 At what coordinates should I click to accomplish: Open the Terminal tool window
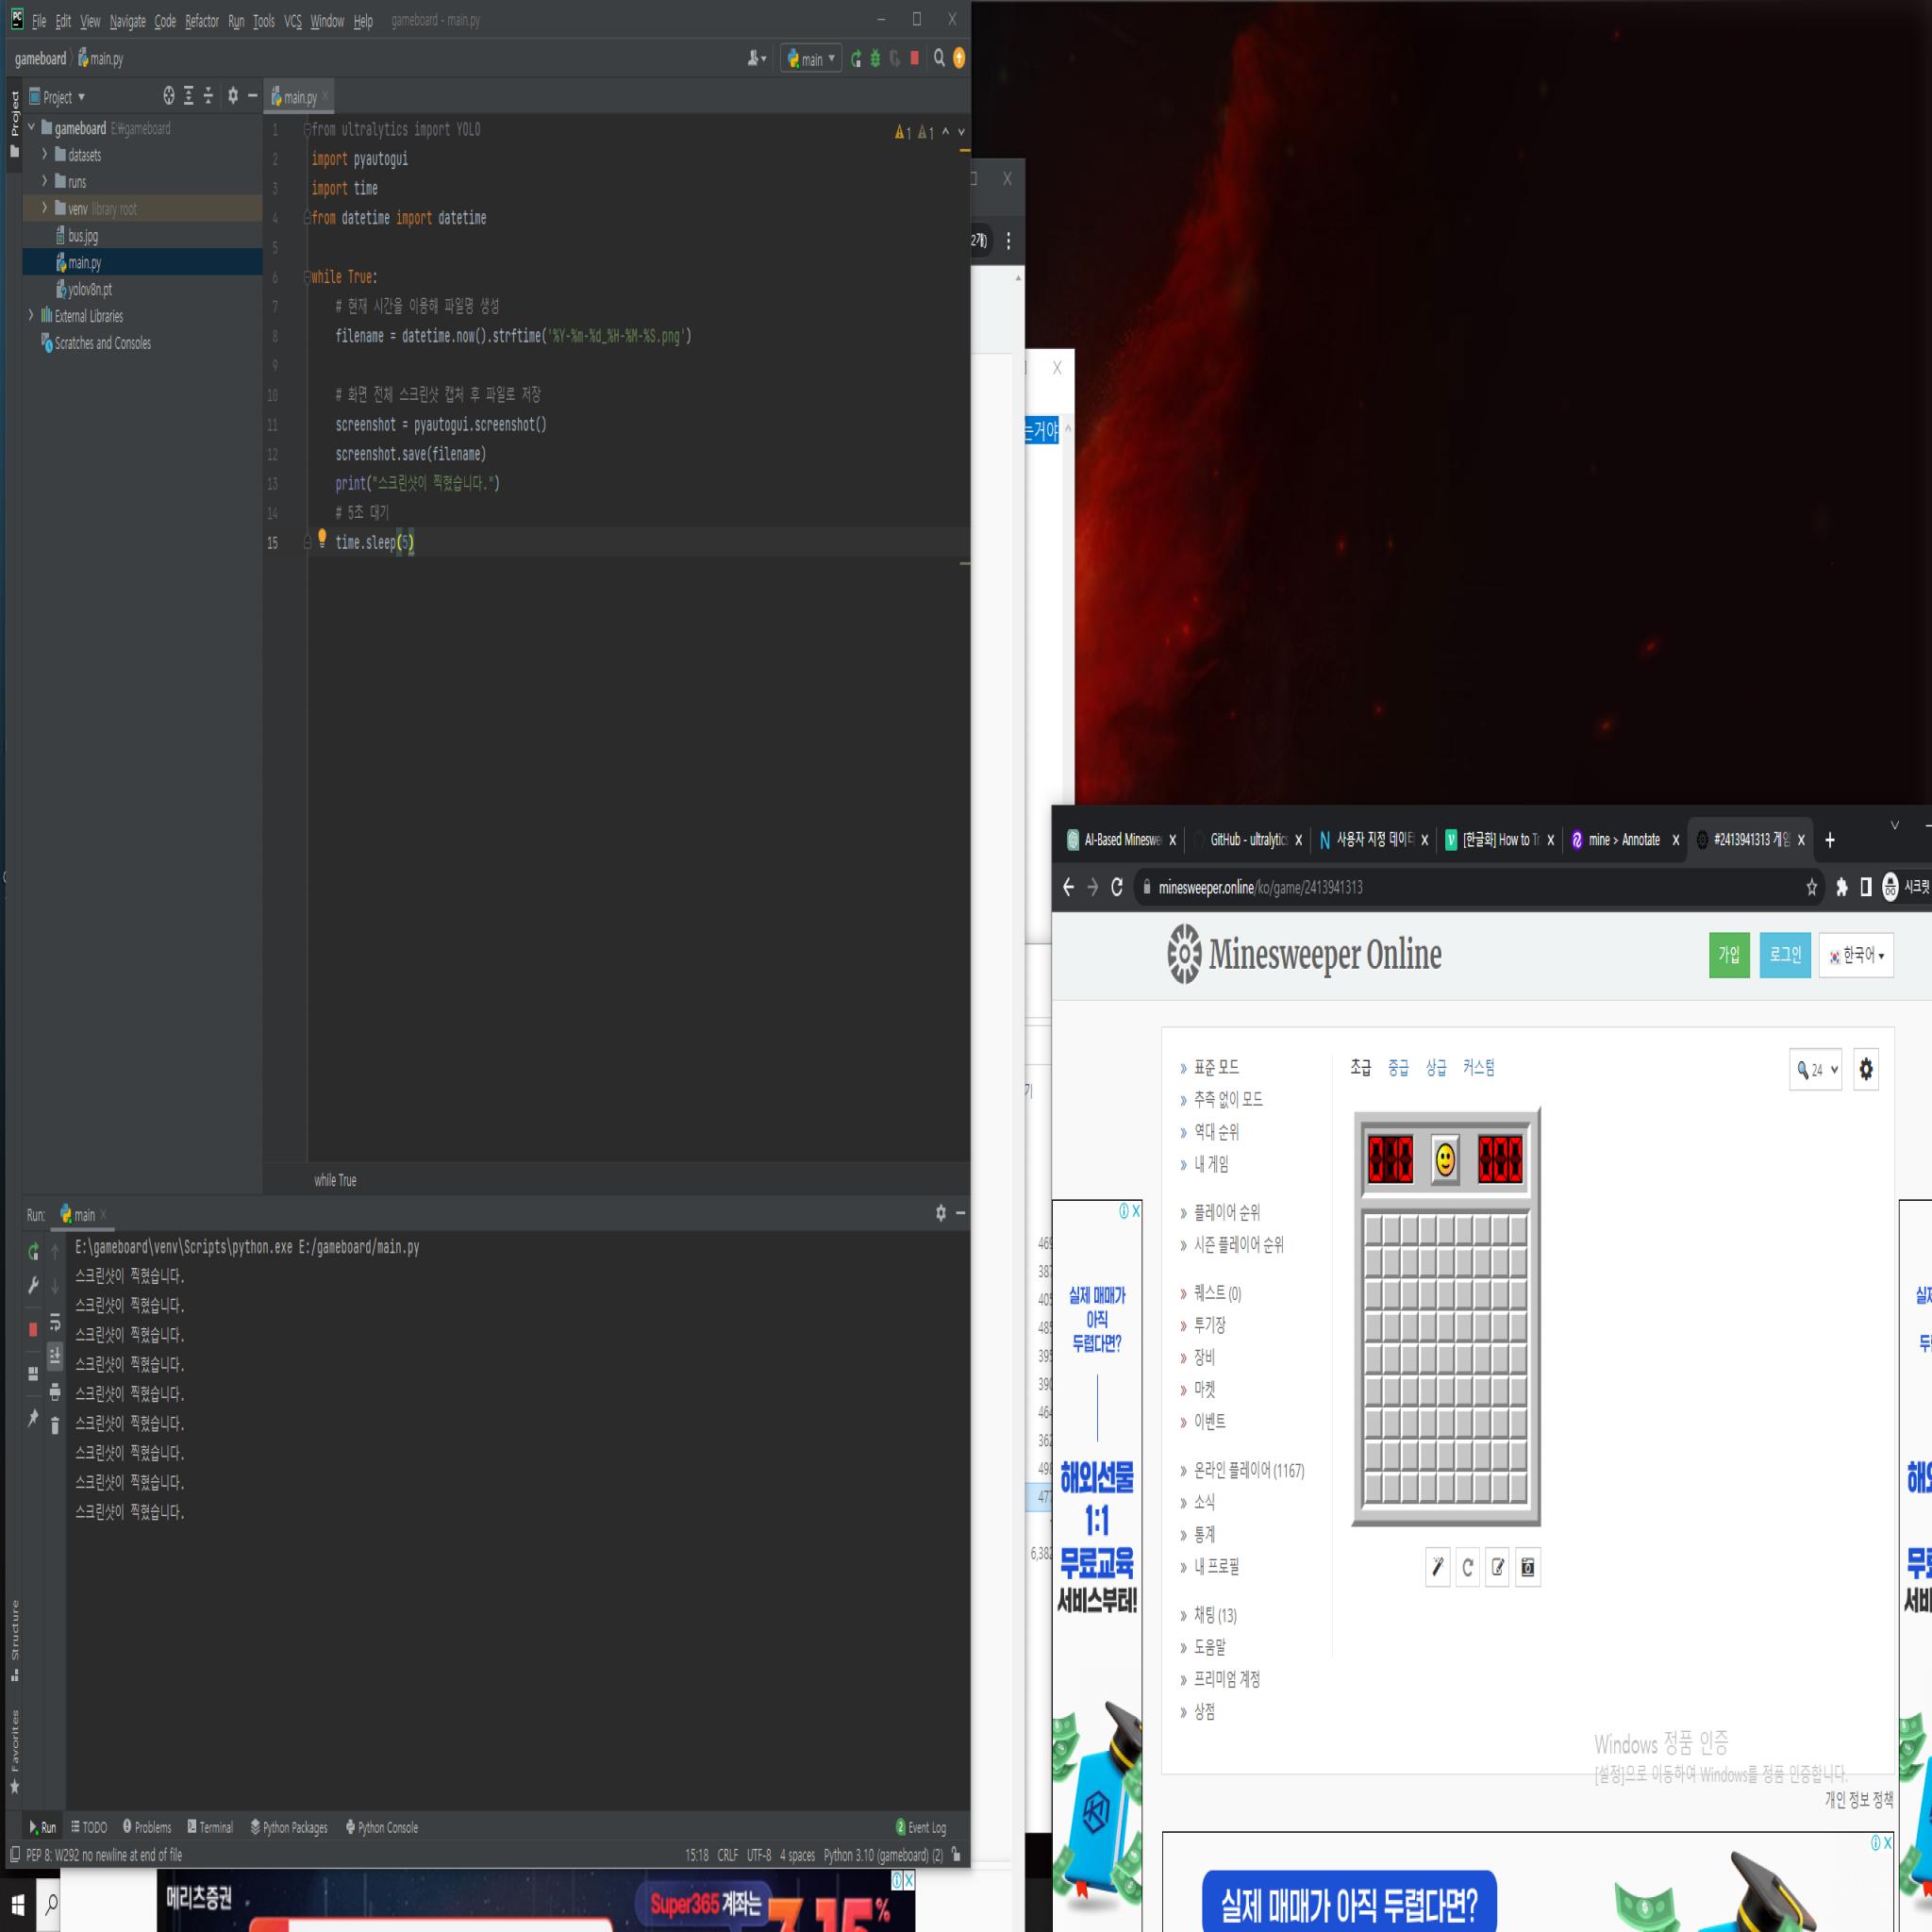(210, 1827)
